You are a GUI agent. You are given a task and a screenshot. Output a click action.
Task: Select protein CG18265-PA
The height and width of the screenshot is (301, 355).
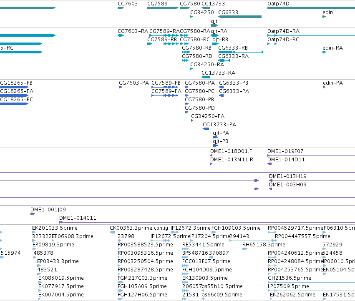click(x=17, y=91)
